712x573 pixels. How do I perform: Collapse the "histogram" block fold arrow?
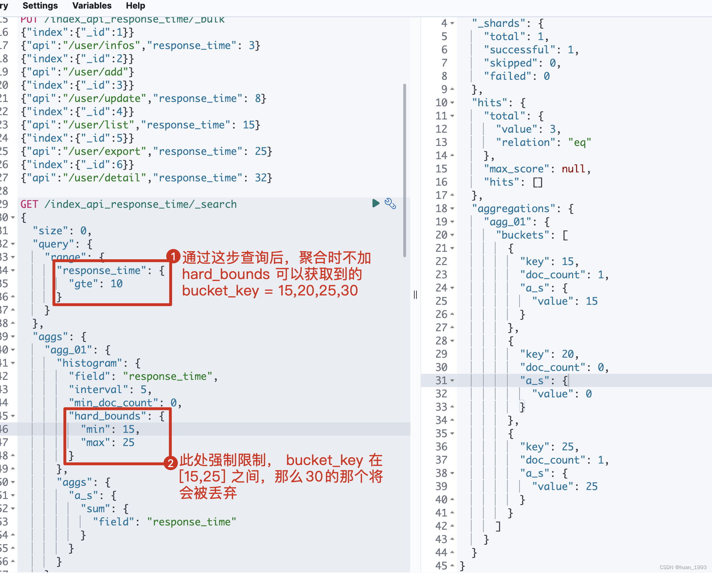(x=13, y=363)
